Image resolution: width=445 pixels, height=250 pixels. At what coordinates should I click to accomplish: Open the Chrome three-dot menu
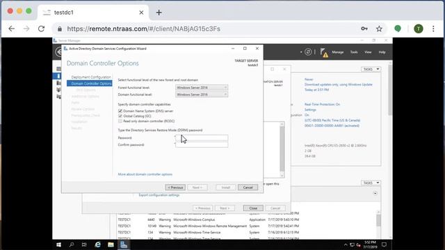pos(433,28)
